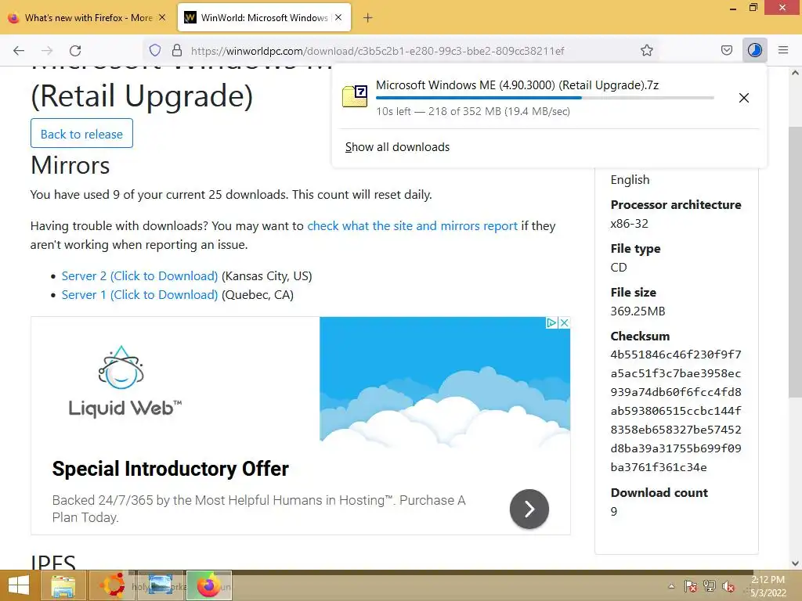802x601 pixels.
Task: Click the page vertical scrollbar thumb
Action: coord(795,261)
